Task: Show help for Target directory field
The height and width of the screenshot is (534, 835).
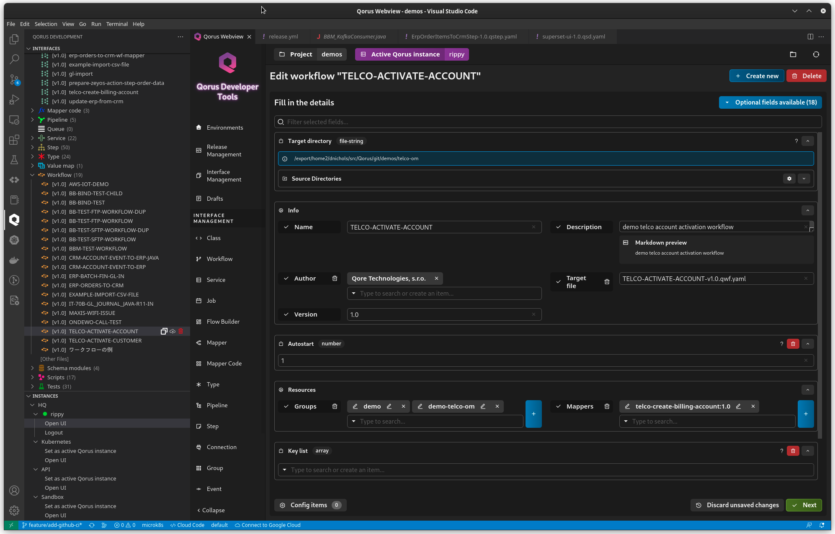Action: pyautogui.click(x=796, y=141)
